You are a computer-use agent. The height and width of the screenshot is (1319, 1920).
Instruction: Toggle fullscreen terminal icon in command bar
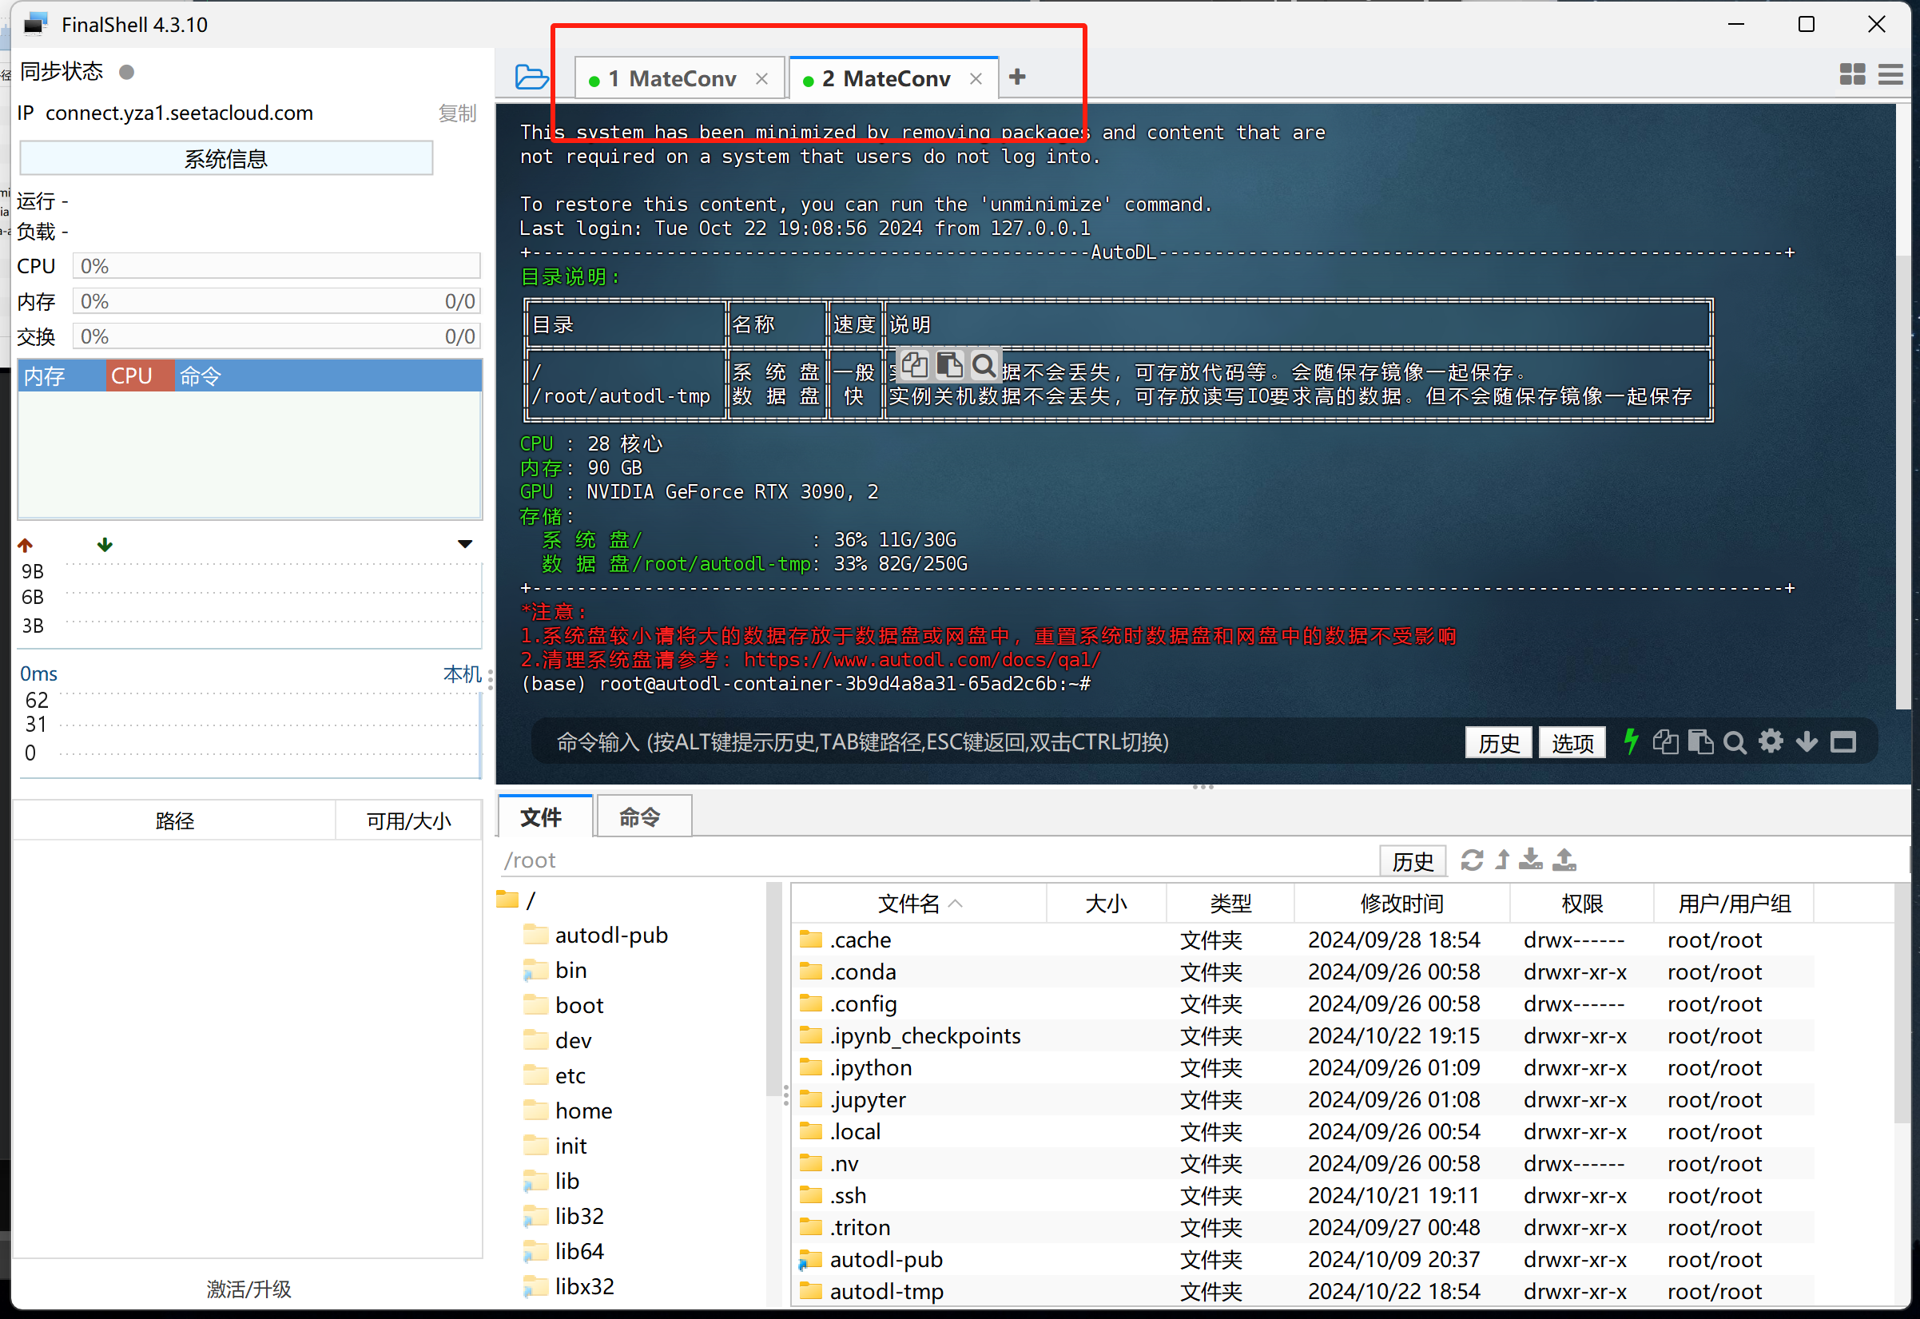click(x=1842, y=742)
